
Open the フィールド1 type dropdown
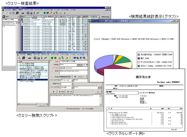point(72,80)
